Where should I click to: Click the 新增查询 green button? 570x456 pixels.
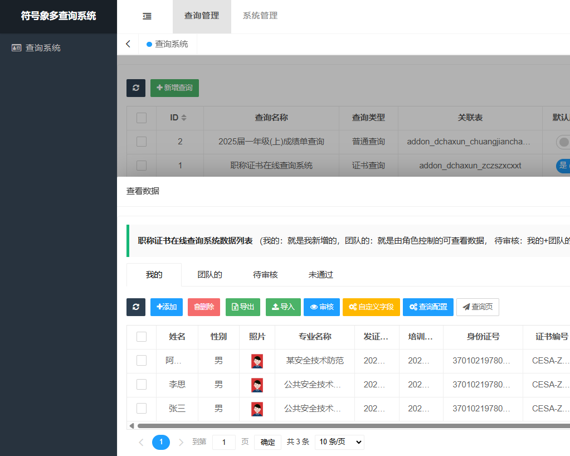click(174, 88)
